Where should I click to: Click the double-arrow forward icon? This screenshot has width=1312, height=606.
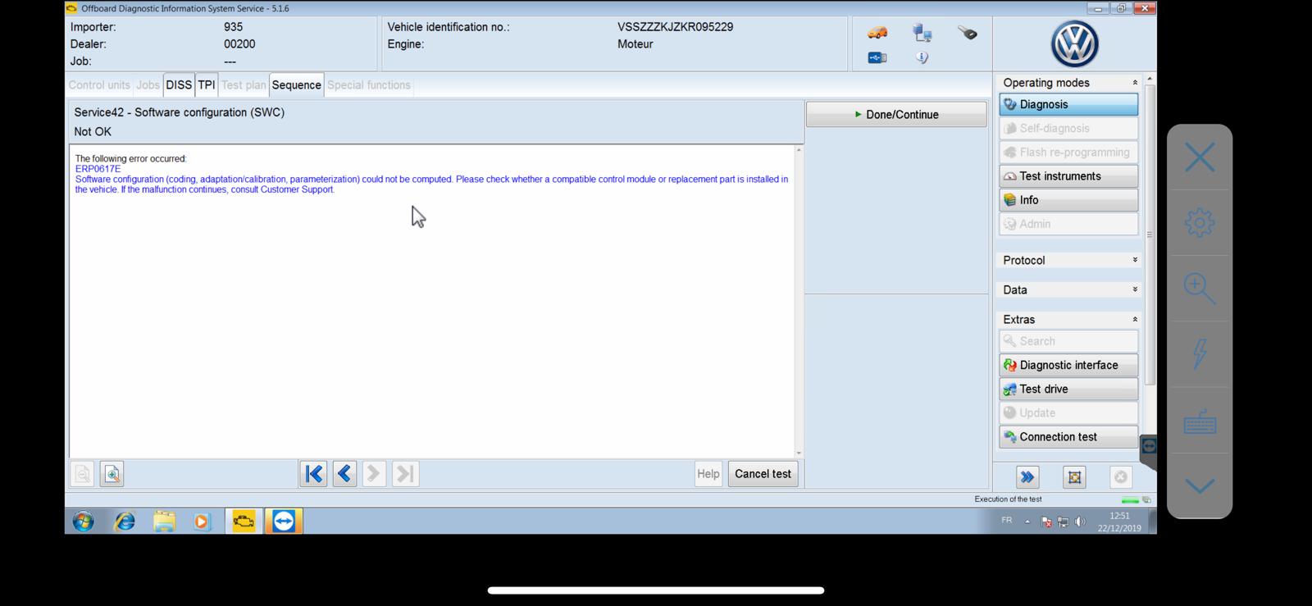pyautogui.click(x=1027, y=476)
